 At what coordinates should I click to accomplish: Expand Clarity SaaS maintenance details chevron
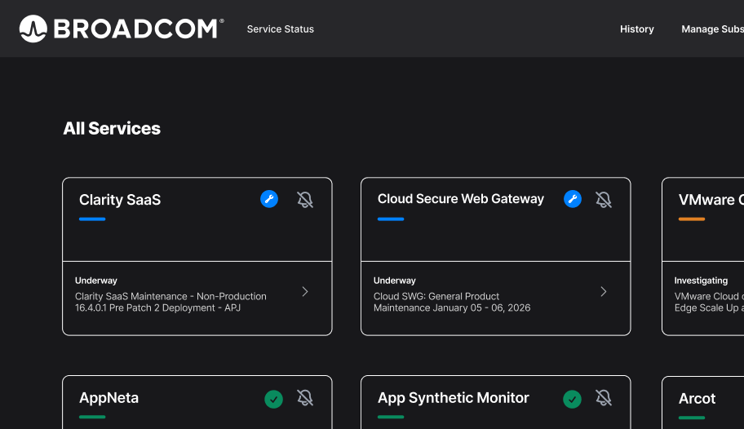(305, 291)
